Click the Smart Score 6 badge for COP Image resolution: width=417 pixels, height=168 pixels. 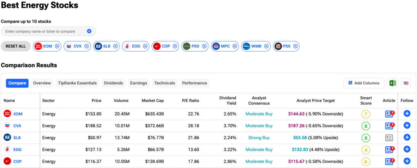coord(366,161)
